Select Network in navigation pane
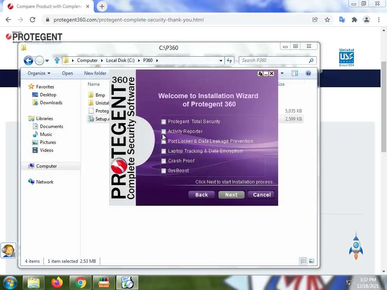This screenshot has width=387, height=290. (x=45, y=182)
